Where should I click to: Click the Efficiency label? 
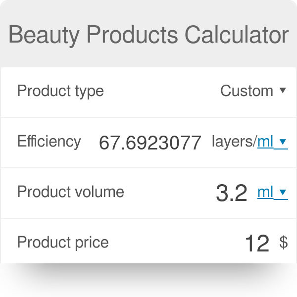point(49,142)
